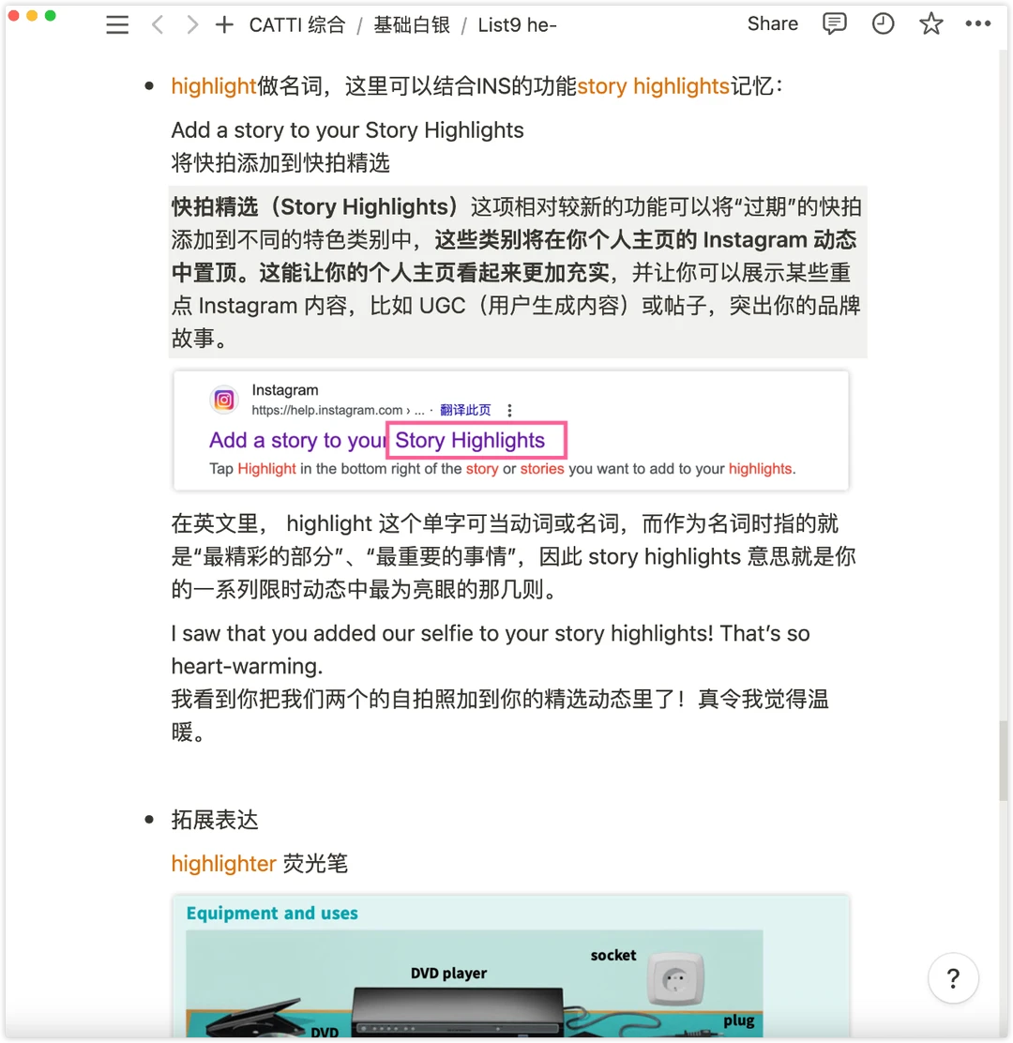Click the 'DVD player' label in image
Image resolution: width=1013 pixels, height=1043 pixels.
[x=449, y=974]
